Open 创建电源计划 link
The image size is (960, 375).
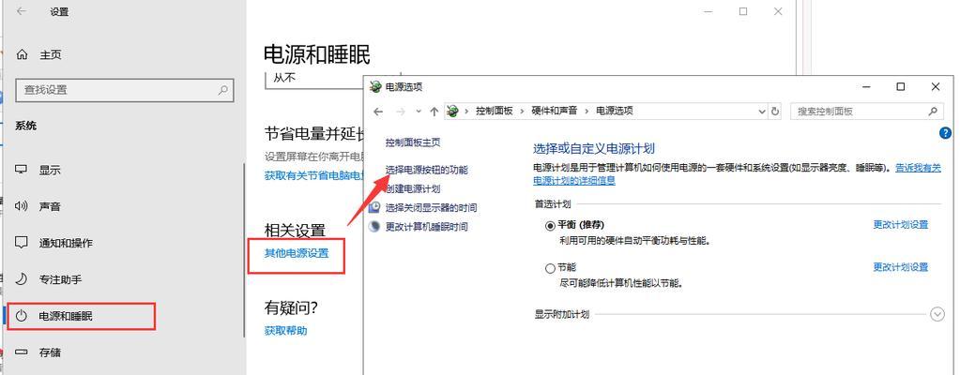point(413,189)
